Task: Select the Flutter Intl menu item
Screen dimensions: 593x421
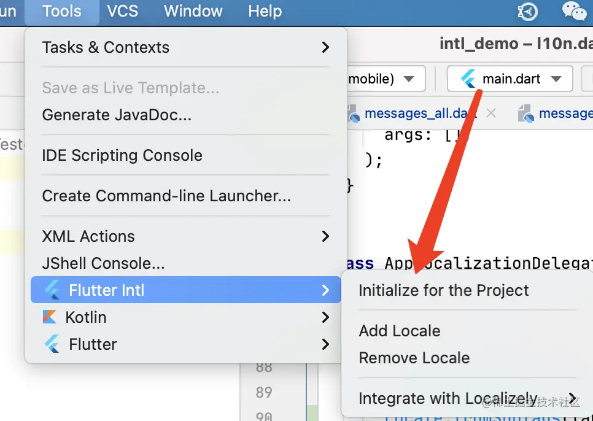Action: tap(185, 290)
